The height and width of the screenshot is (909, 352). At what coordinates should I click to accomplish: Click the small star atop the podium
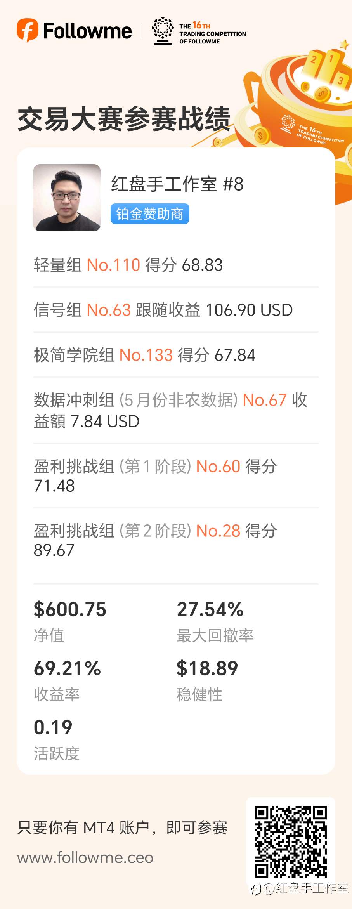pyautogui.click(x=344, y=44)
